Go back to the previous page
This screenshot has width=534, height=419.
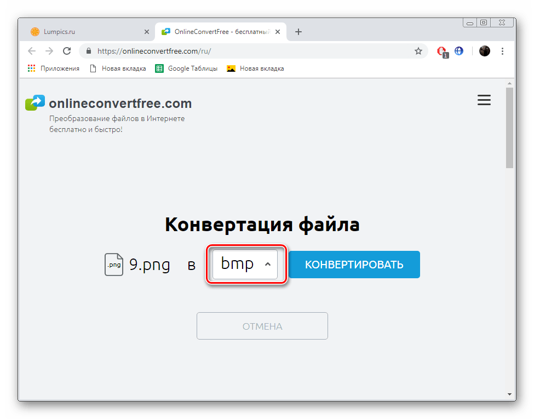(x=32, y=51)
